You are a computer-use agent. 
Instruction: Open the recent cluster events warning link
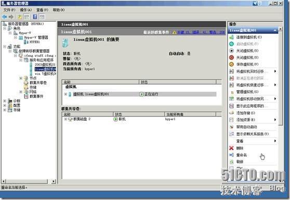[201, 32]
